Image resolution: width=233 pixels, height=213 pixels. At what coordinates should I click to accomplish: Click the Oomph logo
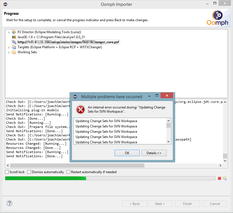[x=217, y=18]
